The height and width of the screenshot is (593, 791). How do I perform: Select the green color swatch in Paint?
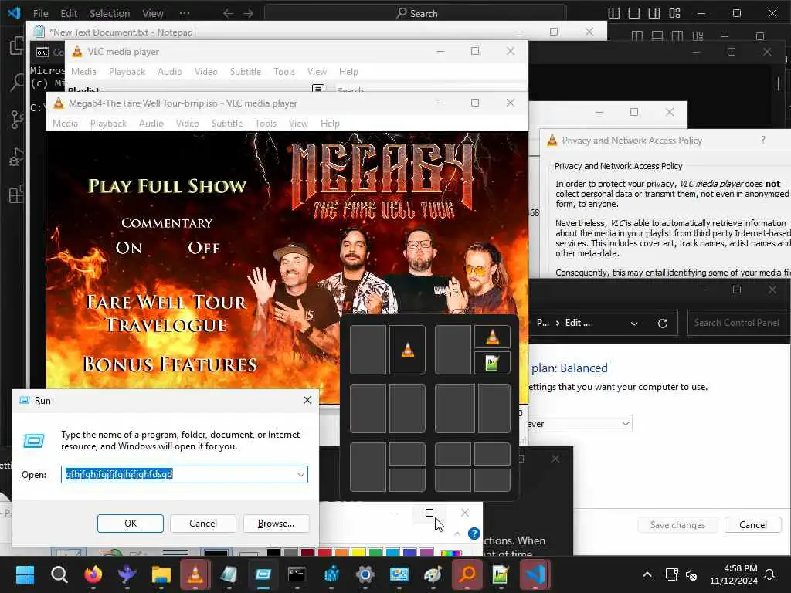click(x=375, y=552)
